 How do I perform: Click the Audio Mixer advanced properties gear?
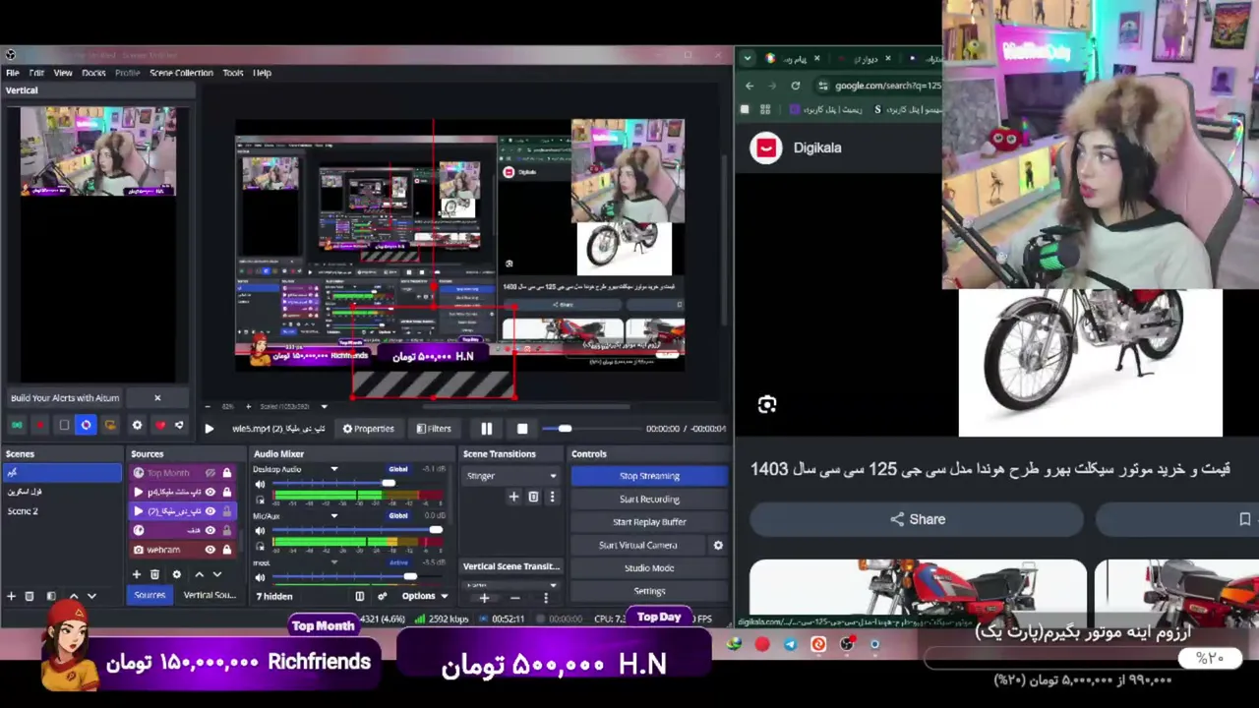coord(382,596)
